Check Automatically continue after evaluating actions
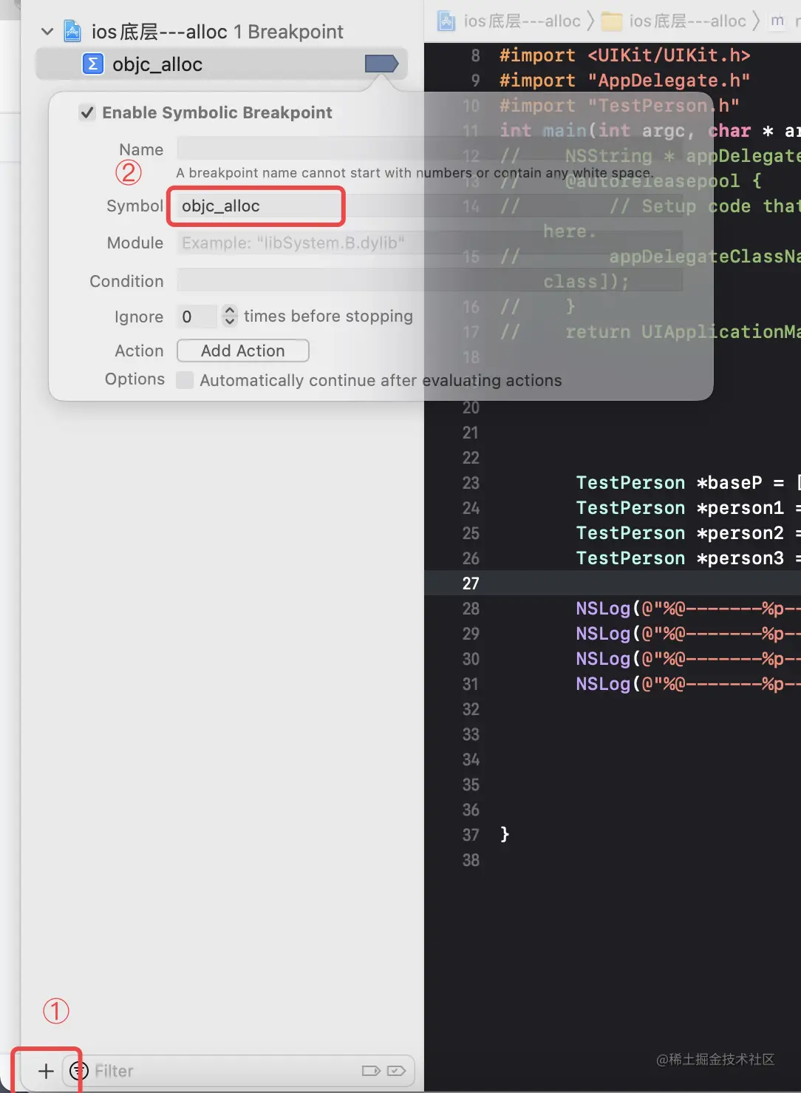801x1093 pixels. pos(185,380)
